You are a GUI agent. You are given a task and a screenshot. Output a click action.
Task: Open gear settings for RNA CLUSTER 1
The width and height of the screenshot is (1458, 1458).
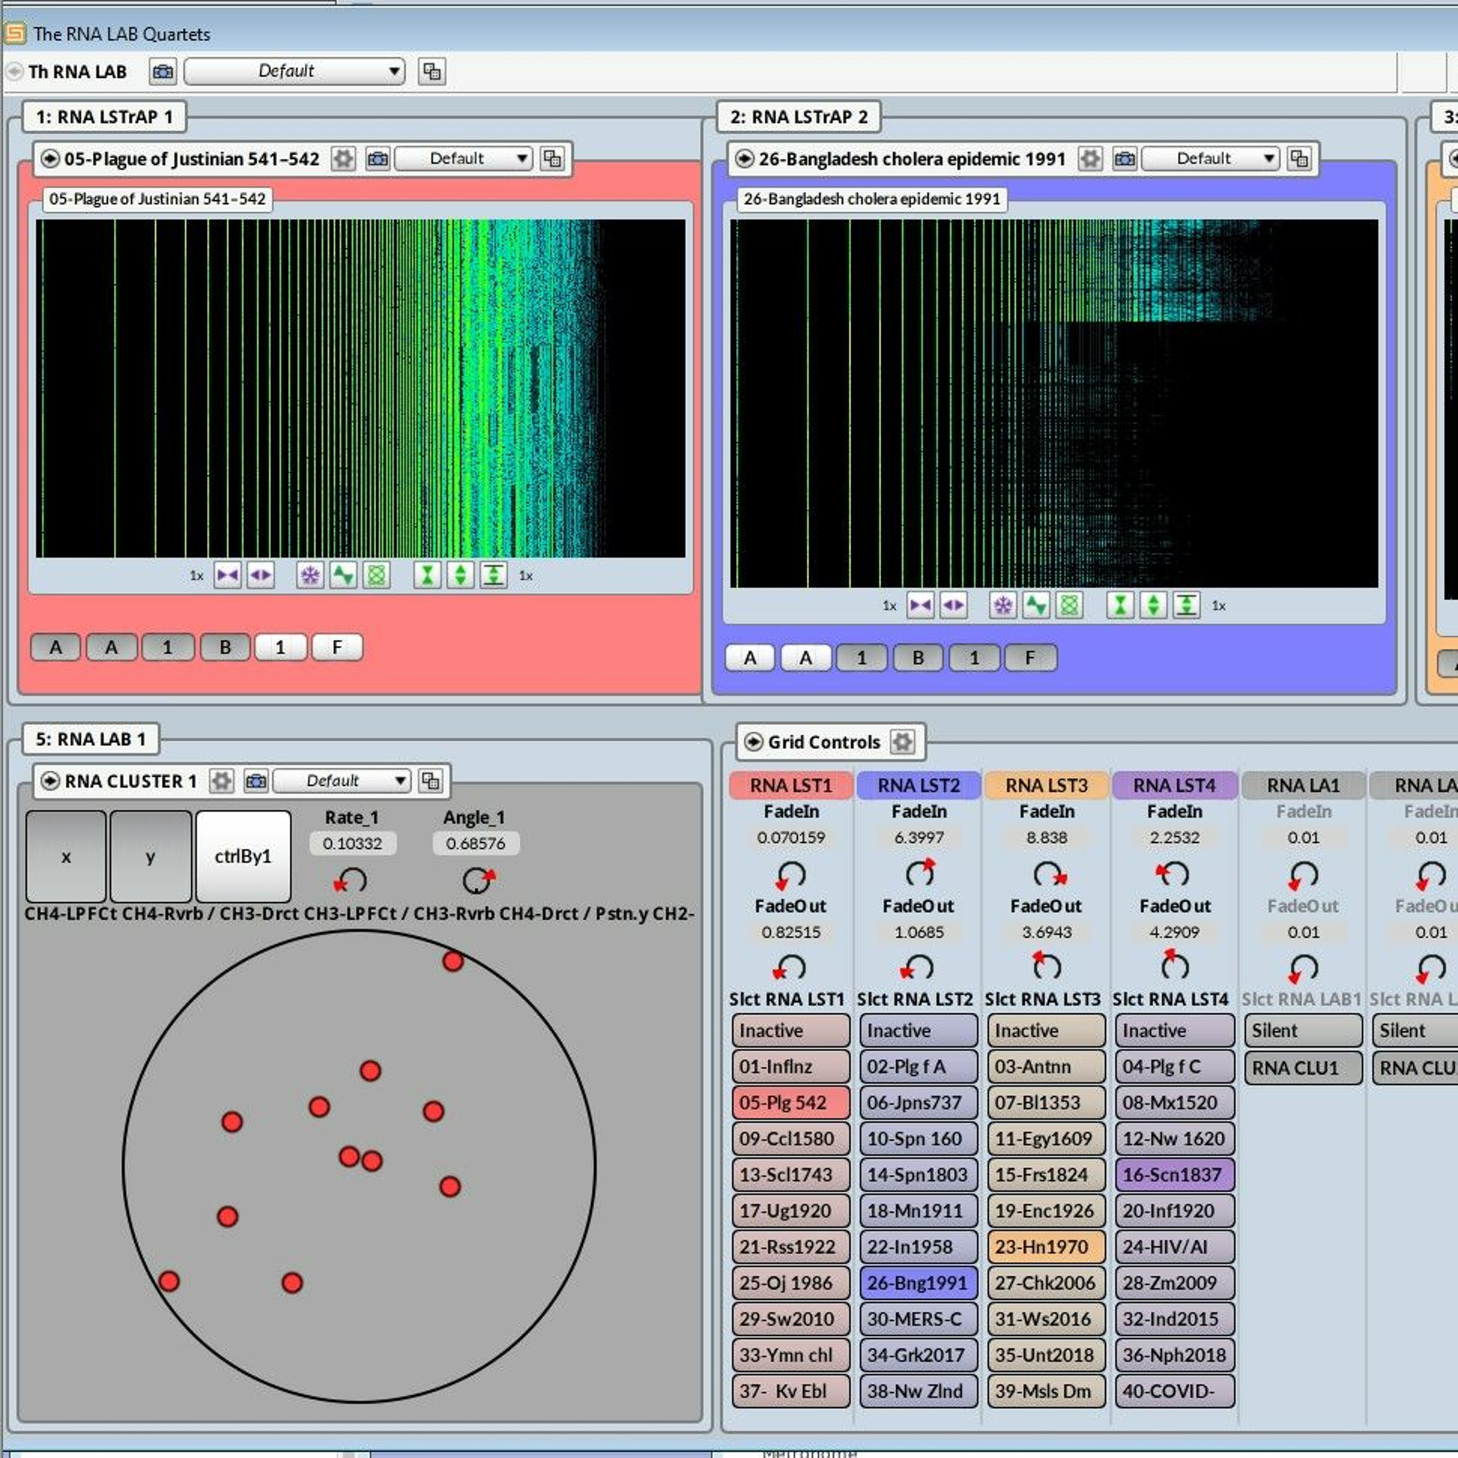tap(221, 781)
